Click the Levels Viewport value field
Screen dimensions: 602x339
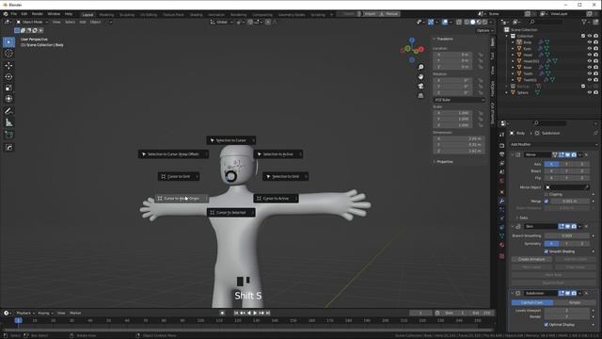click(567, 311)
